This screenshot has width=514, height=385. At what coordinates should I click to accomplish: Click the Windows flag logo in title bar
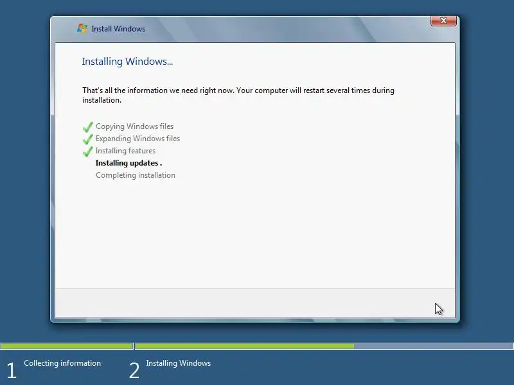(82, 28)
